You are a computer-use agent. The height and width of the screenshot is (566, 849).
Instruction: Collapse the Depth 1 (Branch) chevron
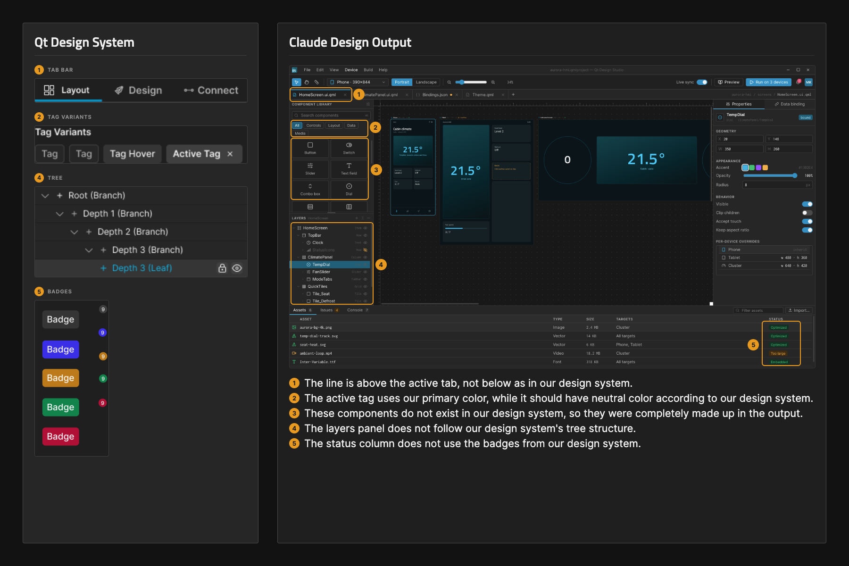coord(60,214)
